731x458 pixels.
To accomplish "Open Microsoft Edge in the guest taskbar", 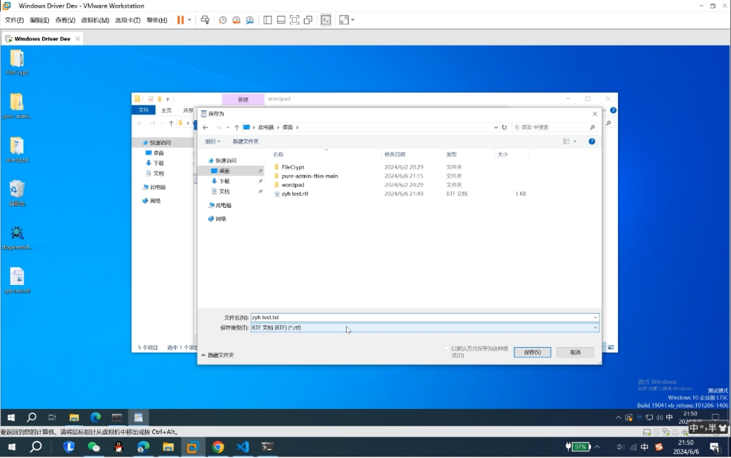I will 95,417.
